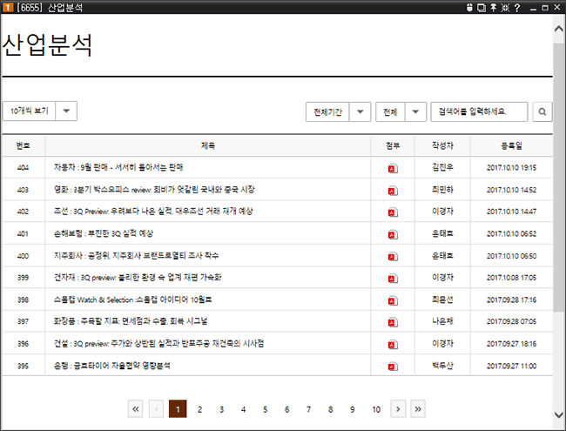Open PDF attachment for post 401

(393, 234)
